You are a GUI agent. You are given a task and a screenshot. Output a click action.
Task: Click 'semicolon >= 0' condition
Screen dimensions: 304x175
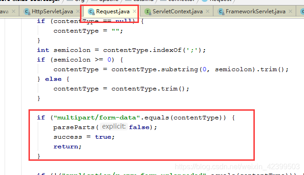82,60
